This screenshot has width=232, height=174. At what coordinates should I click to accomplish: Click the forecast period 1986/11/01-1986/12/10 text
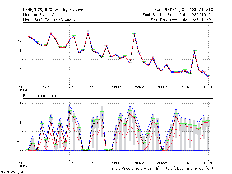184,10
